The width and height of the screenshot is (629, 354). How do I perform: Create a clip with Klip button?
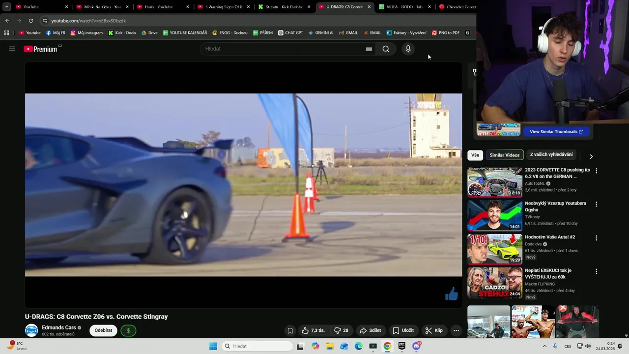pos(434,330)
